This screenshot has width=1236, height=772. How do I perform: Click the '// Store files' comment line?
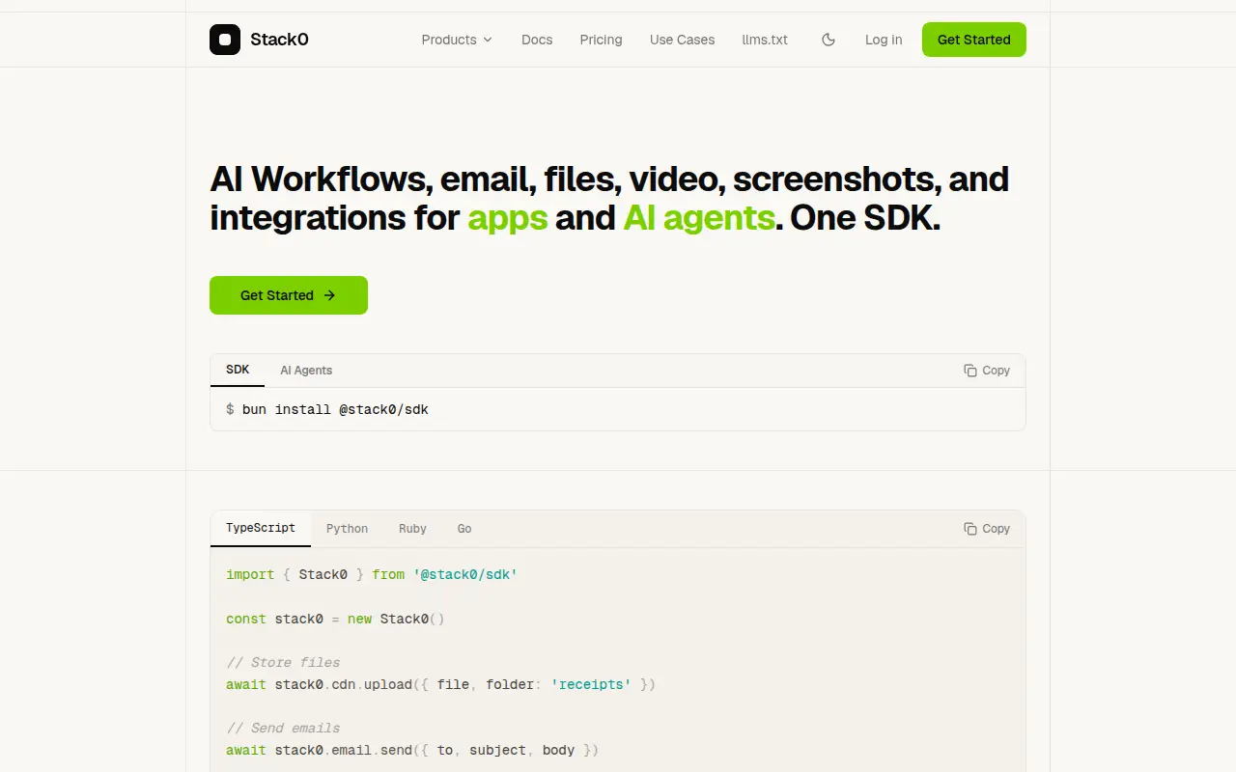click(283, 662)
